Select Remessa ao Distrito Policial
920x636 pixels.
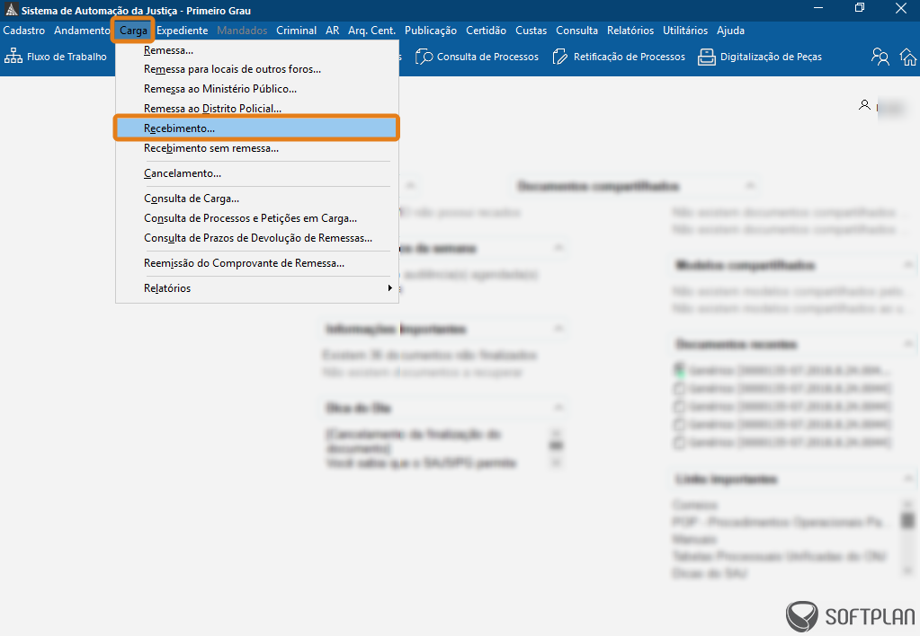pos(257,109)
